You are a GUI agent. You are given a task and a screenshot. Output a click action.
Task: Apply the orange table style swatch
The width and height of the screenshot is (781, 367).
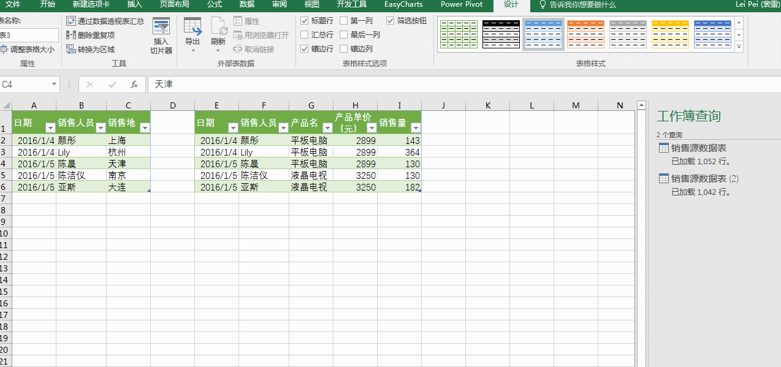[585, 34]
